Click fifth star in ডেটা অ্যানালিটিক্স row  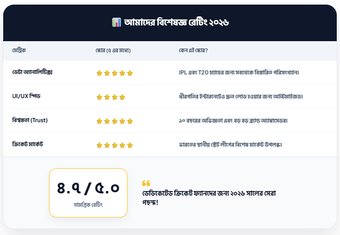tap(130, 73)
